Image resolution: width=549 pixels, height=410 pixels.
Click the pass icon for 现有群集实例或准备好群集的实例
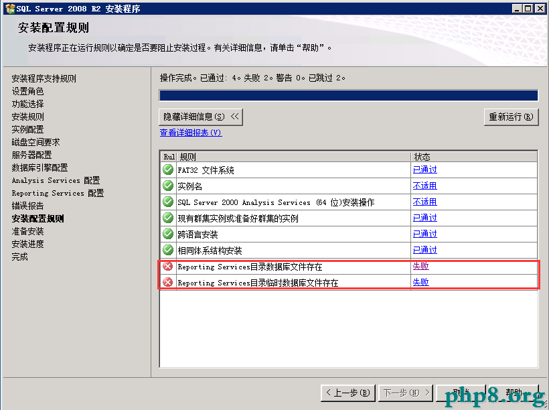pos(168,218)
